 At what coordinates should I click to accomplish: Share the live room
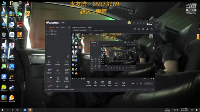coord(151,29)
